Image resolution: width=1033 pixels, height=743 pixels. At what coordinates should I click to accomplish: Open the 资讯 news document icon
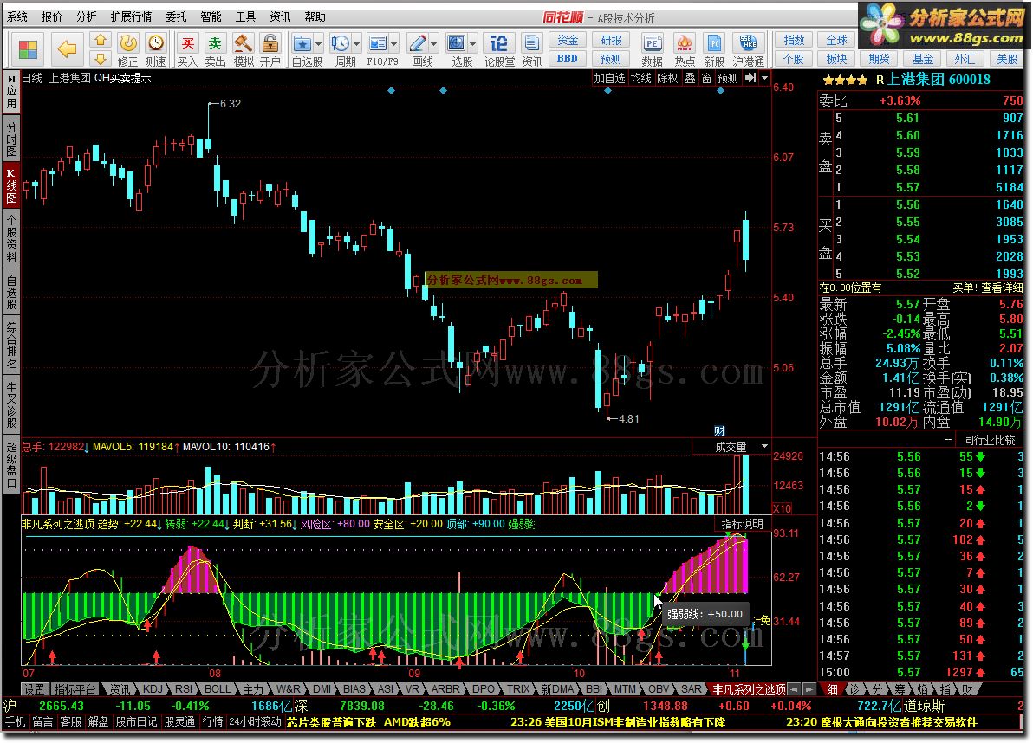point(531,50)
